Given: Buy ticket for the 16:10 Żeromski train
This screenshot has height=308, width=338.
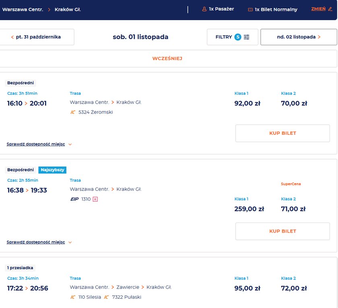Looking at the screenshot, I should point(282,133).
